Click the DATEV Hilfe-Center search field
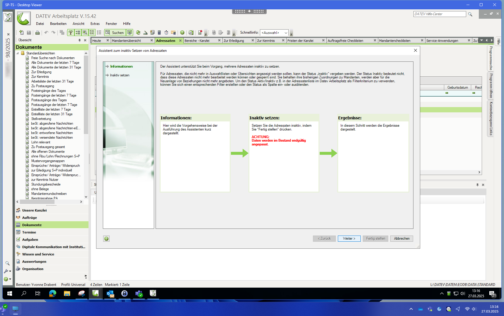This screenshot has height=316, width=504. pyautogui.click(x=439, y=14)
